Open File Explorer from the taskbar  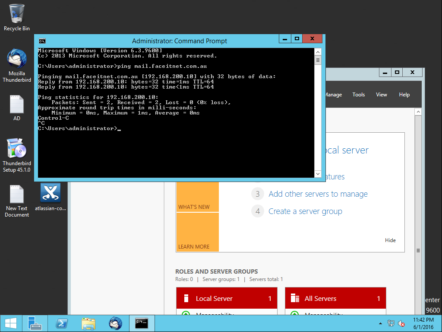coord(88,323)
